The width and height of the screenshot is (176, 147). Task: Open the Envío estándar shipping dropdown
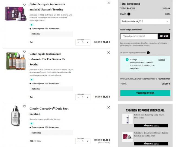pos(145,21)
